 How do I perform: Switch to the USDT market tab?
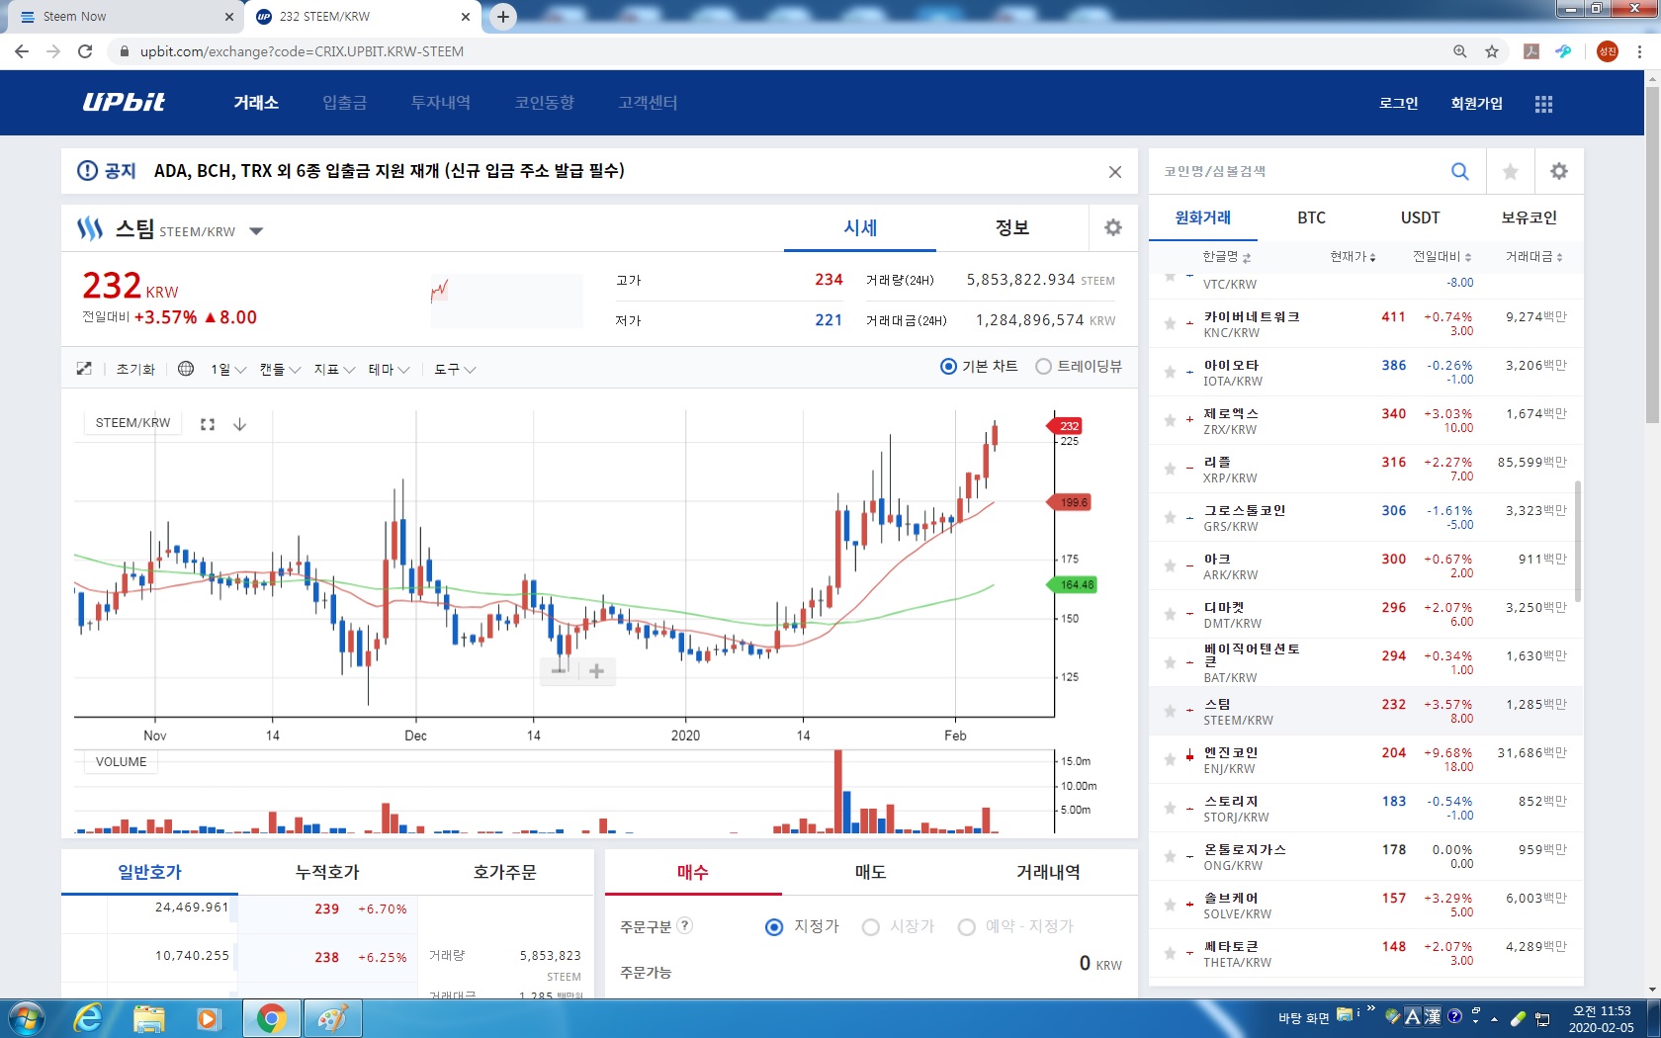pos(1420,217)
